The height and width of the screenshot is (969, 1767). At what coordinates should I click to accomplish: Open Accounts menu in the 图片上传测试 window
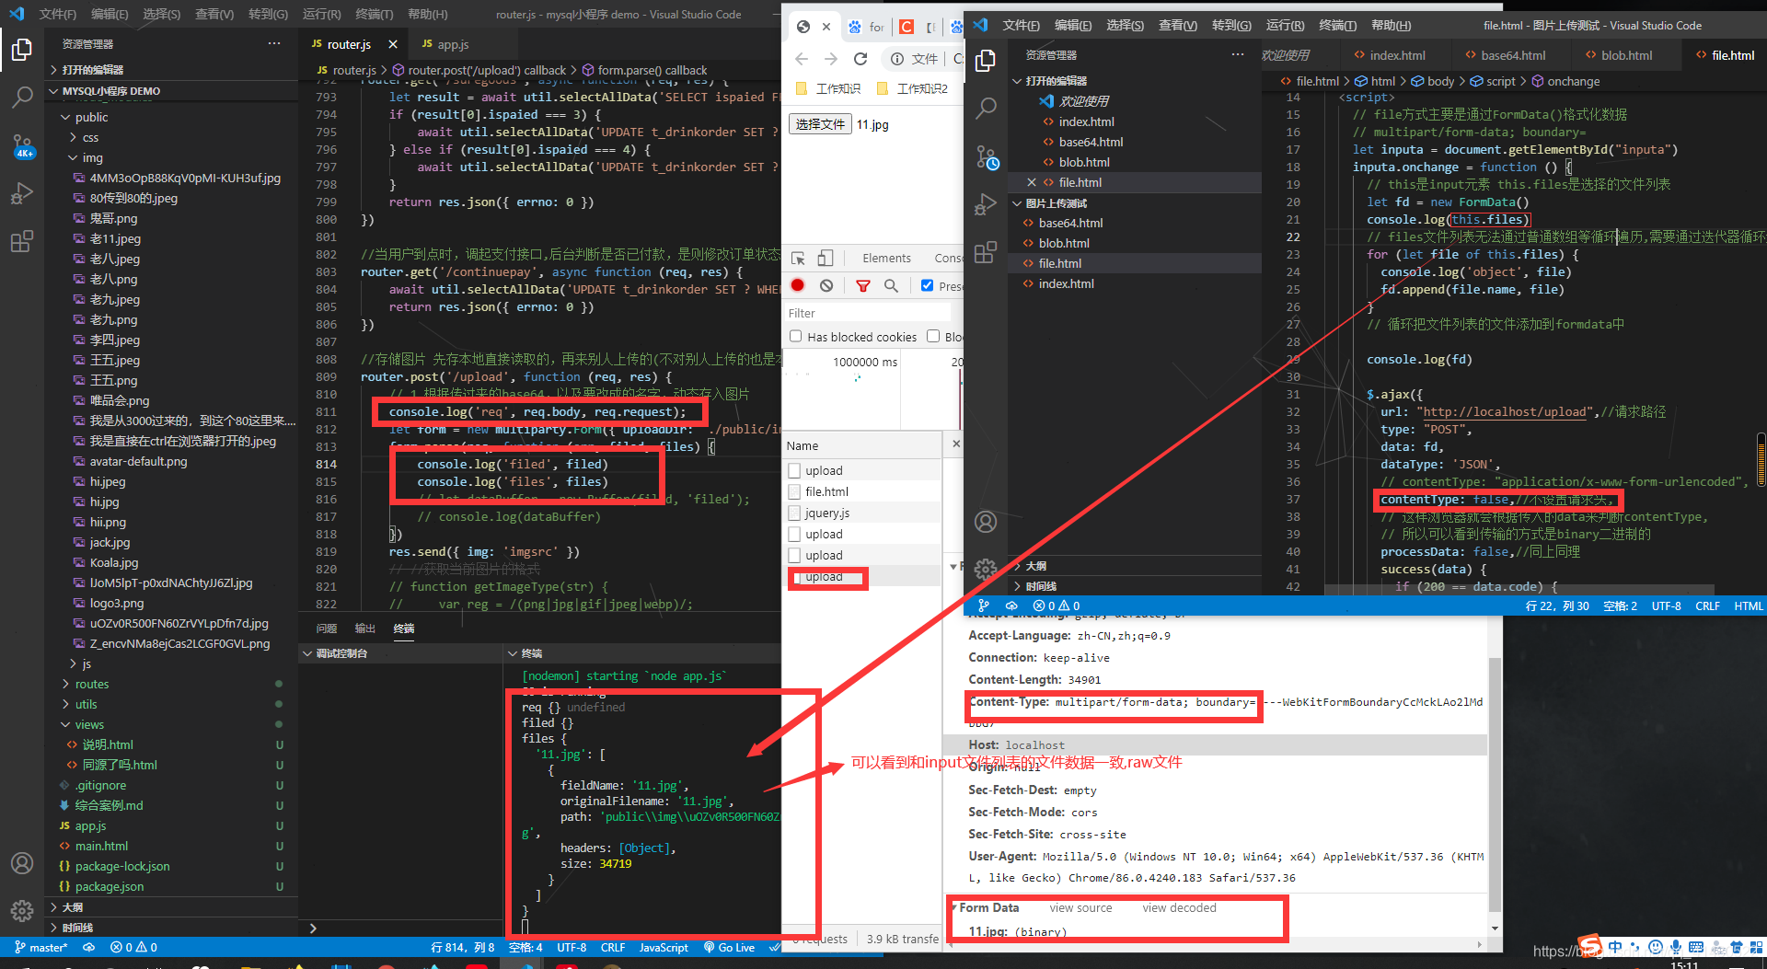click(x=986, y=523)
